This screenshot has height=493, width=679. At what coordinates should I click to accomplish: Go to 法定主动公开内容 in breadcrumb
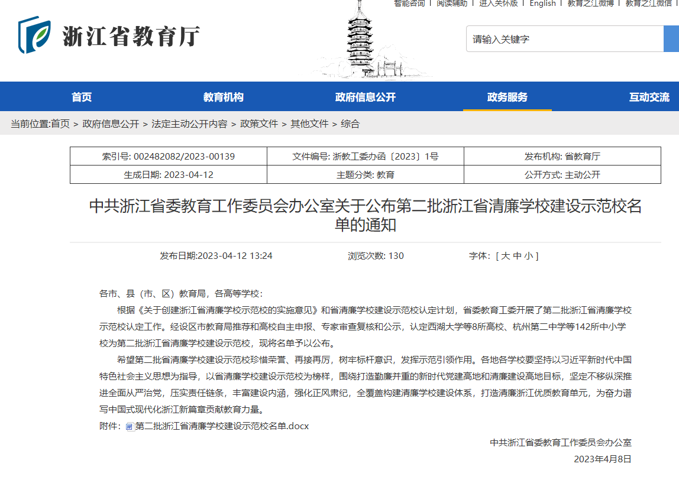pos(189,124)
